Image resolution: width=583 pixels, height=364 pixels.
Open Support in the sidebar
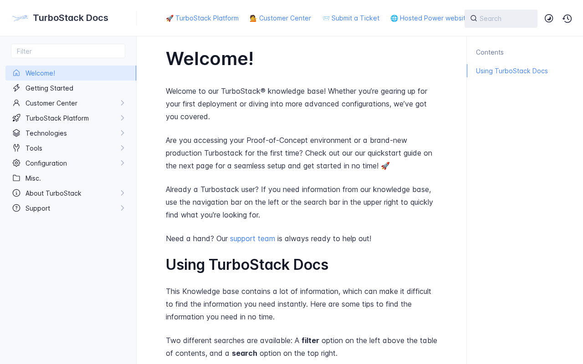click(x=71, y=208)
